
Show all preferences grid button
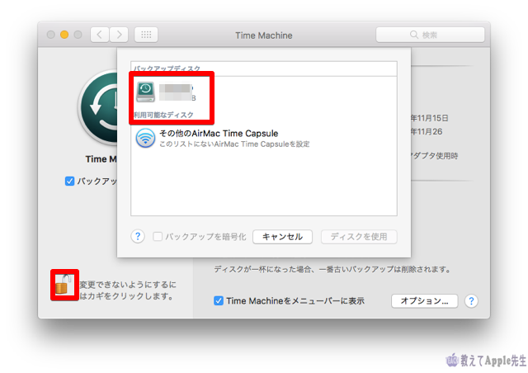tap(146, 35)
